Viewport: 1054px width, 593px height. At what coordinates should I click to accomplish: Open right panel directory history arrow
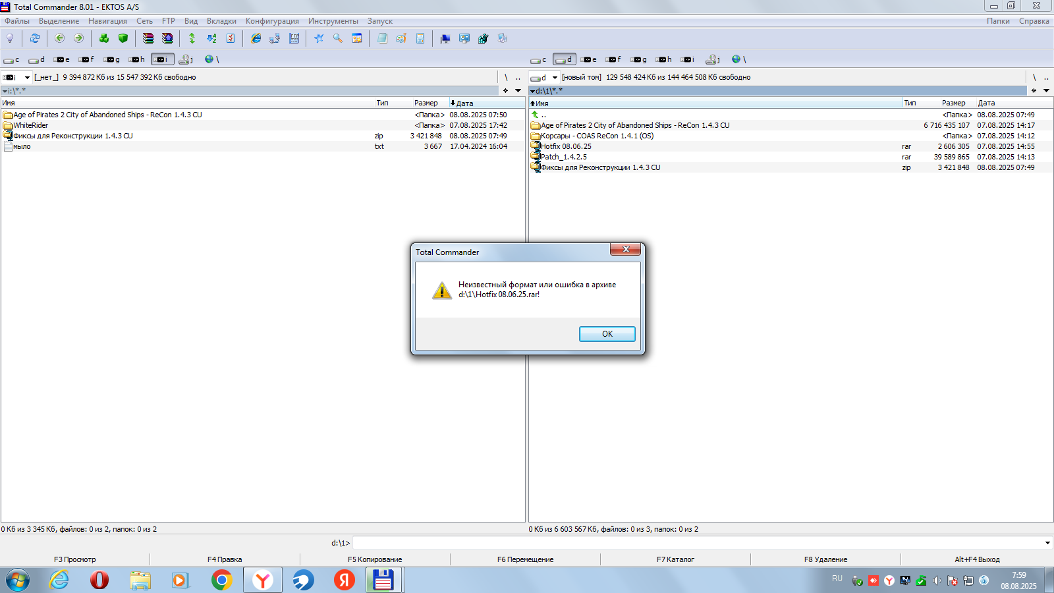coord(1046,91)
